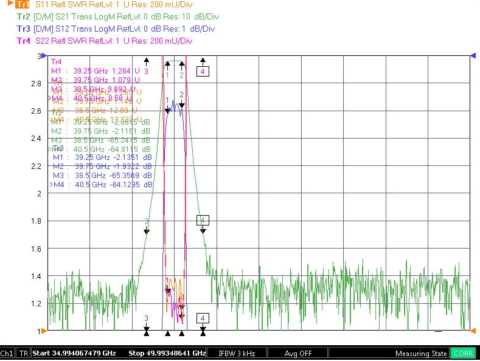Select green marker 1 at passband top
480x361 pixels.
point(167,75)
